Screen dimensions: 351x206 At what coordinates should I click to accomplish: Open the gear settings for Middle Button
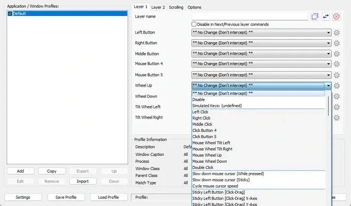point(337,54)
